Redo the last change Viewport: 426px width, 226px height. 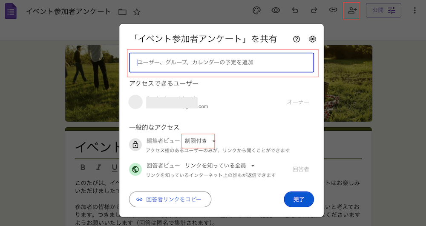coord(314,10)
